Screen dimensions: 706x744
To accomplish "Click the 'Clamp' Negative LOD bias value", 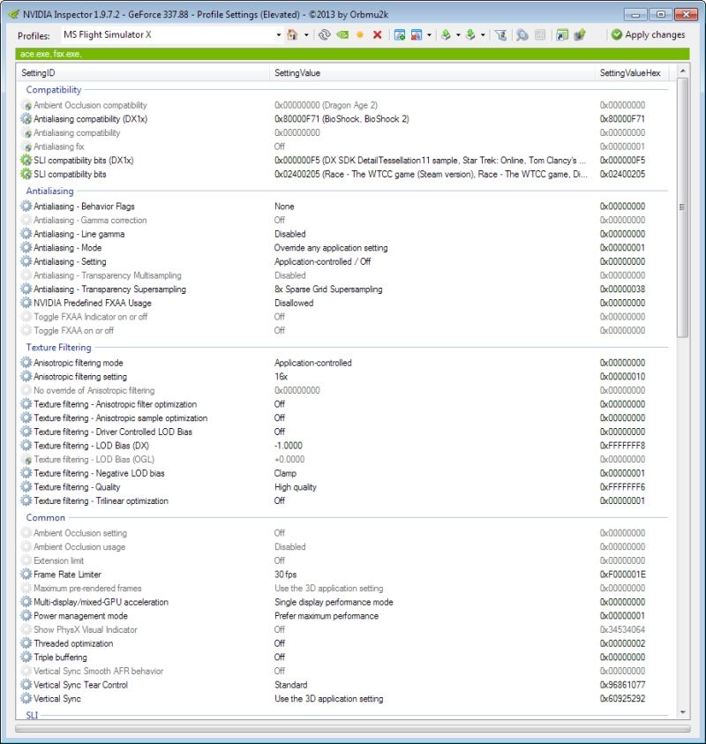I will [285, 473].
